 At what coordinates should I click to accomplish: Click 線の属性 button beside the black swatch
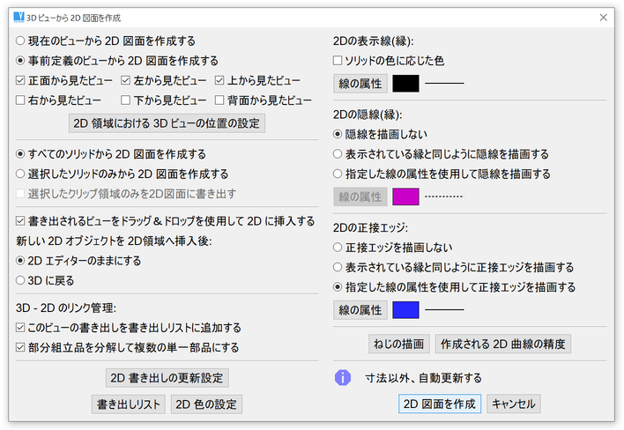(360, 84)
